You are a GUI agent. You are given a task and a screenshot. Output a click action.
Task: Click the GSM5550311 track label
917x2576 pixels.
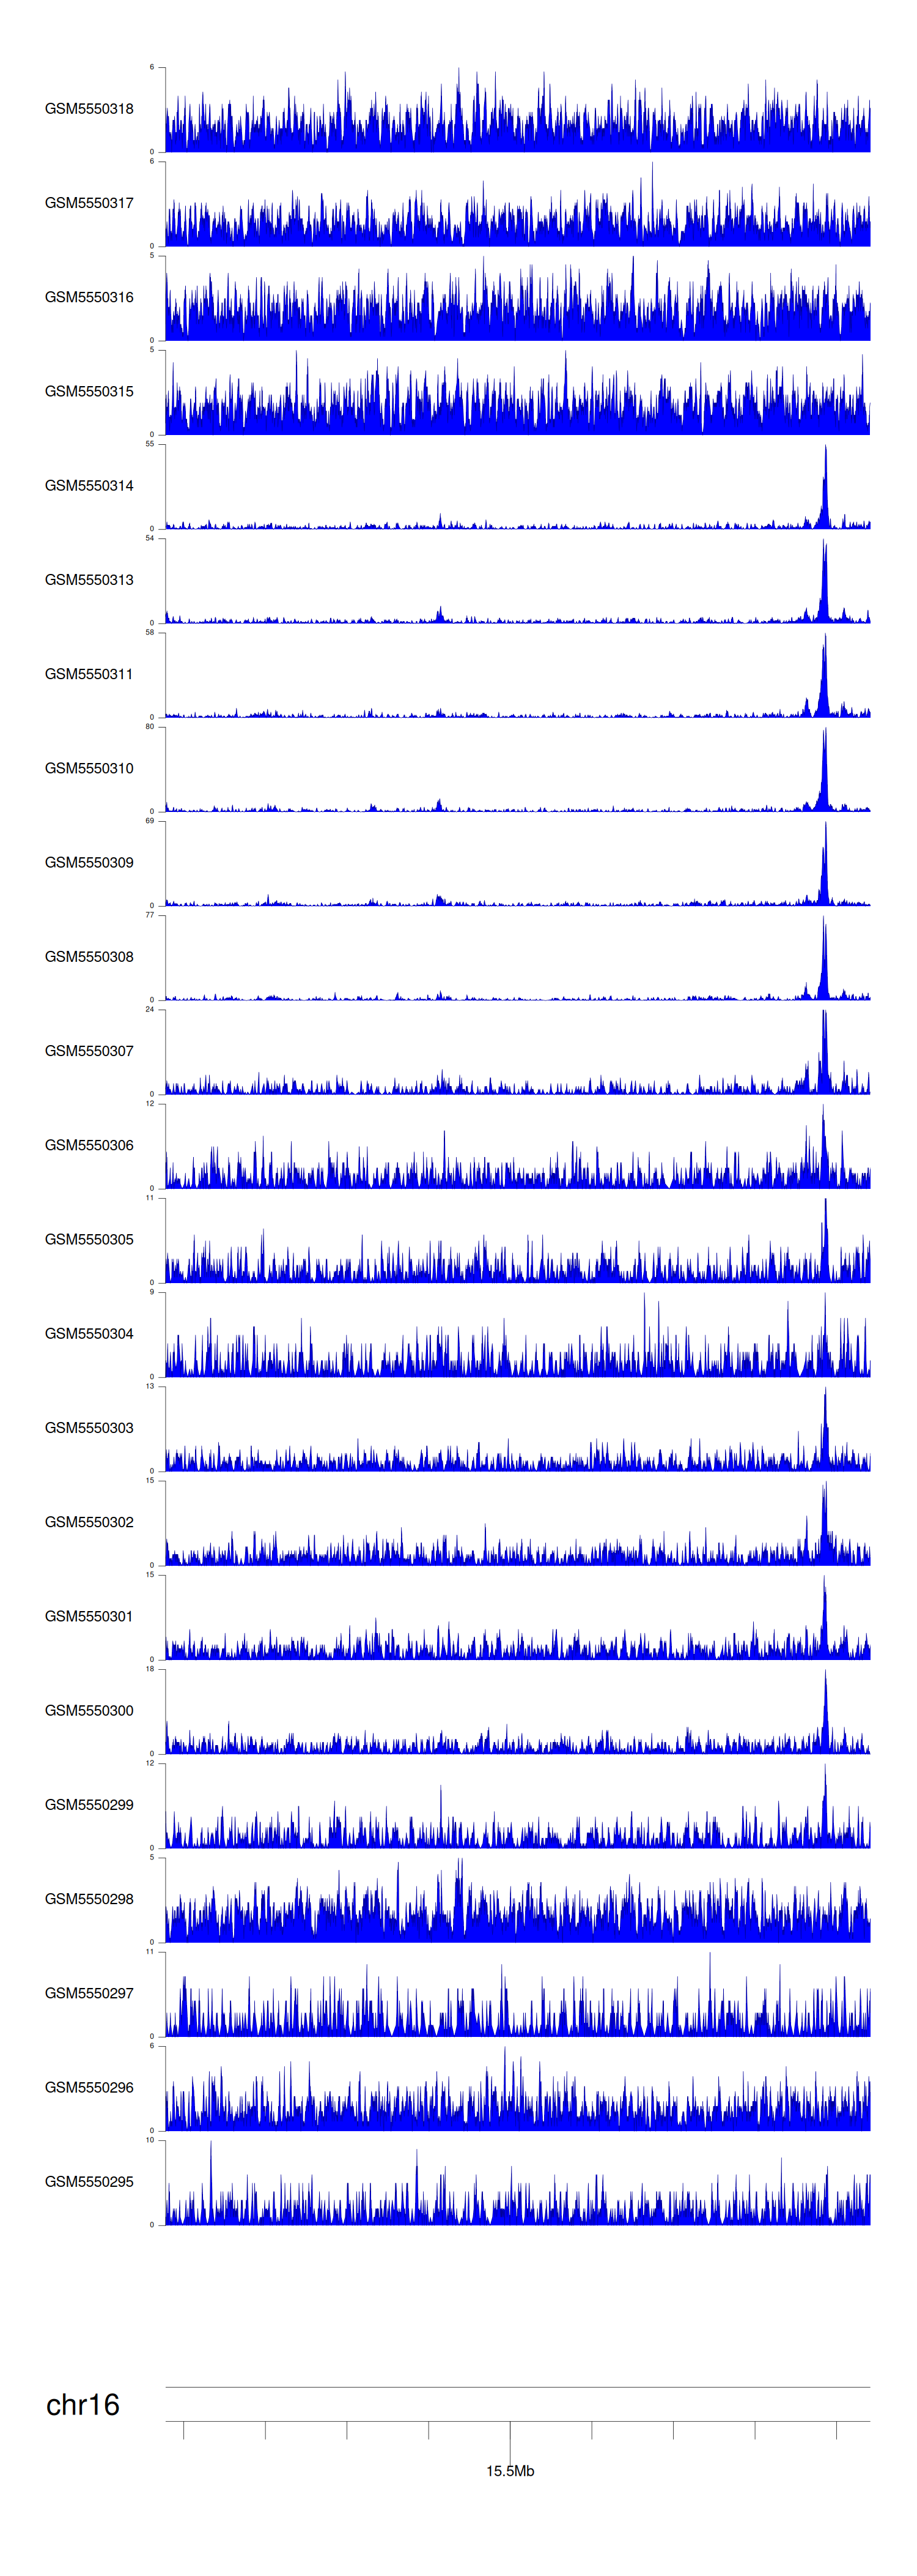point(89,674)
